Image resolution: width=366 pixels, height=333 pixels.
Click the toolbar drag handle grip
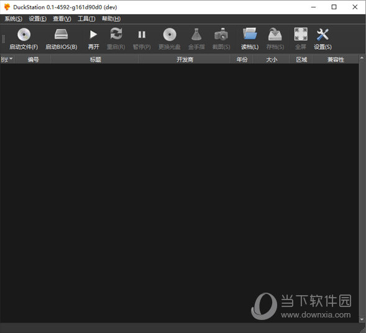pyautogui.click(x=3, y=39)
